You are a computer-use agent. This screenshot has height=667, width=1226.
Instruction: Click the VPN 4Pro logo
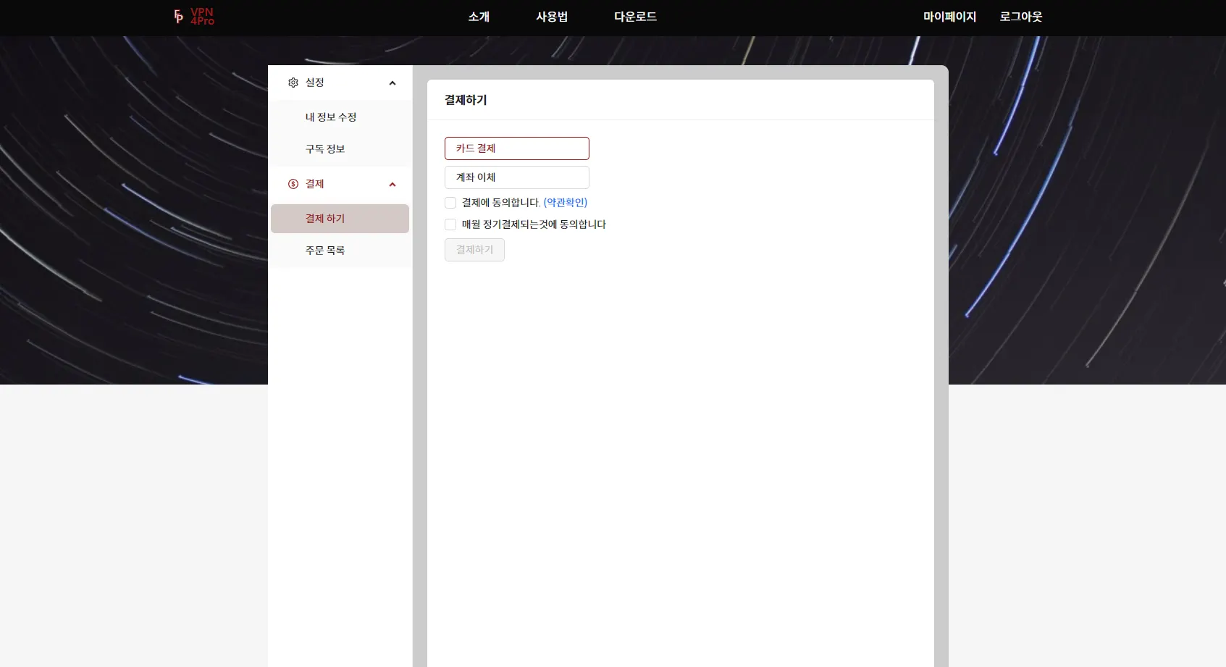(194, 17)
